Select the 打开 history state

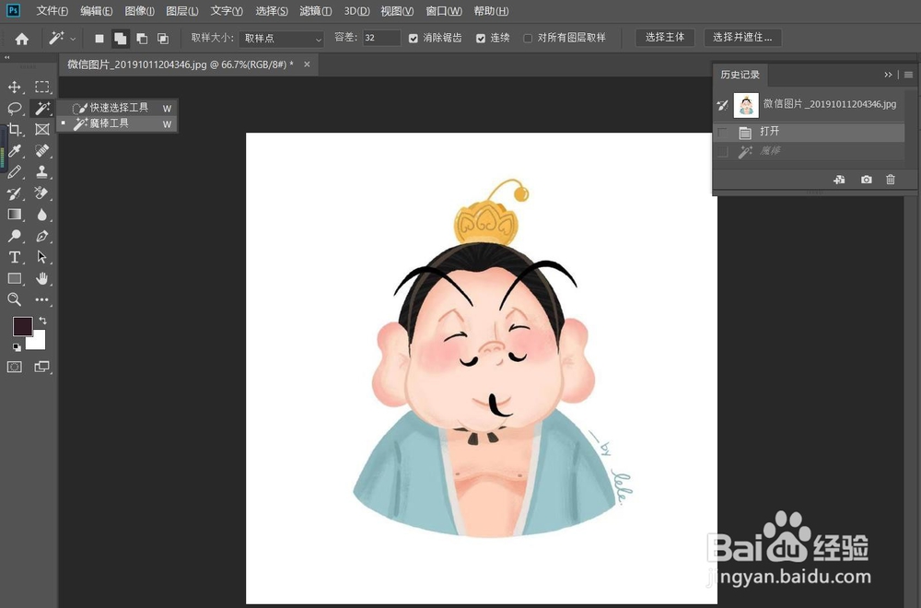click(x=783, y=131)
